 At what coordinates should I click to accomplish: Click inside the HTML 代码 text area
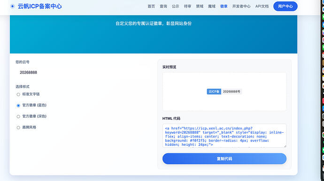coord(224,136)
